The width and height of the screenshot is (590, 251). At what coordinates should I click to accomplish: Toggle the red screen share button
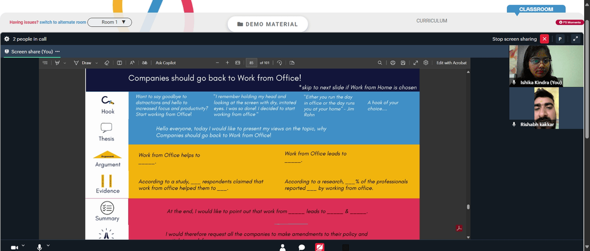[320, 247]
